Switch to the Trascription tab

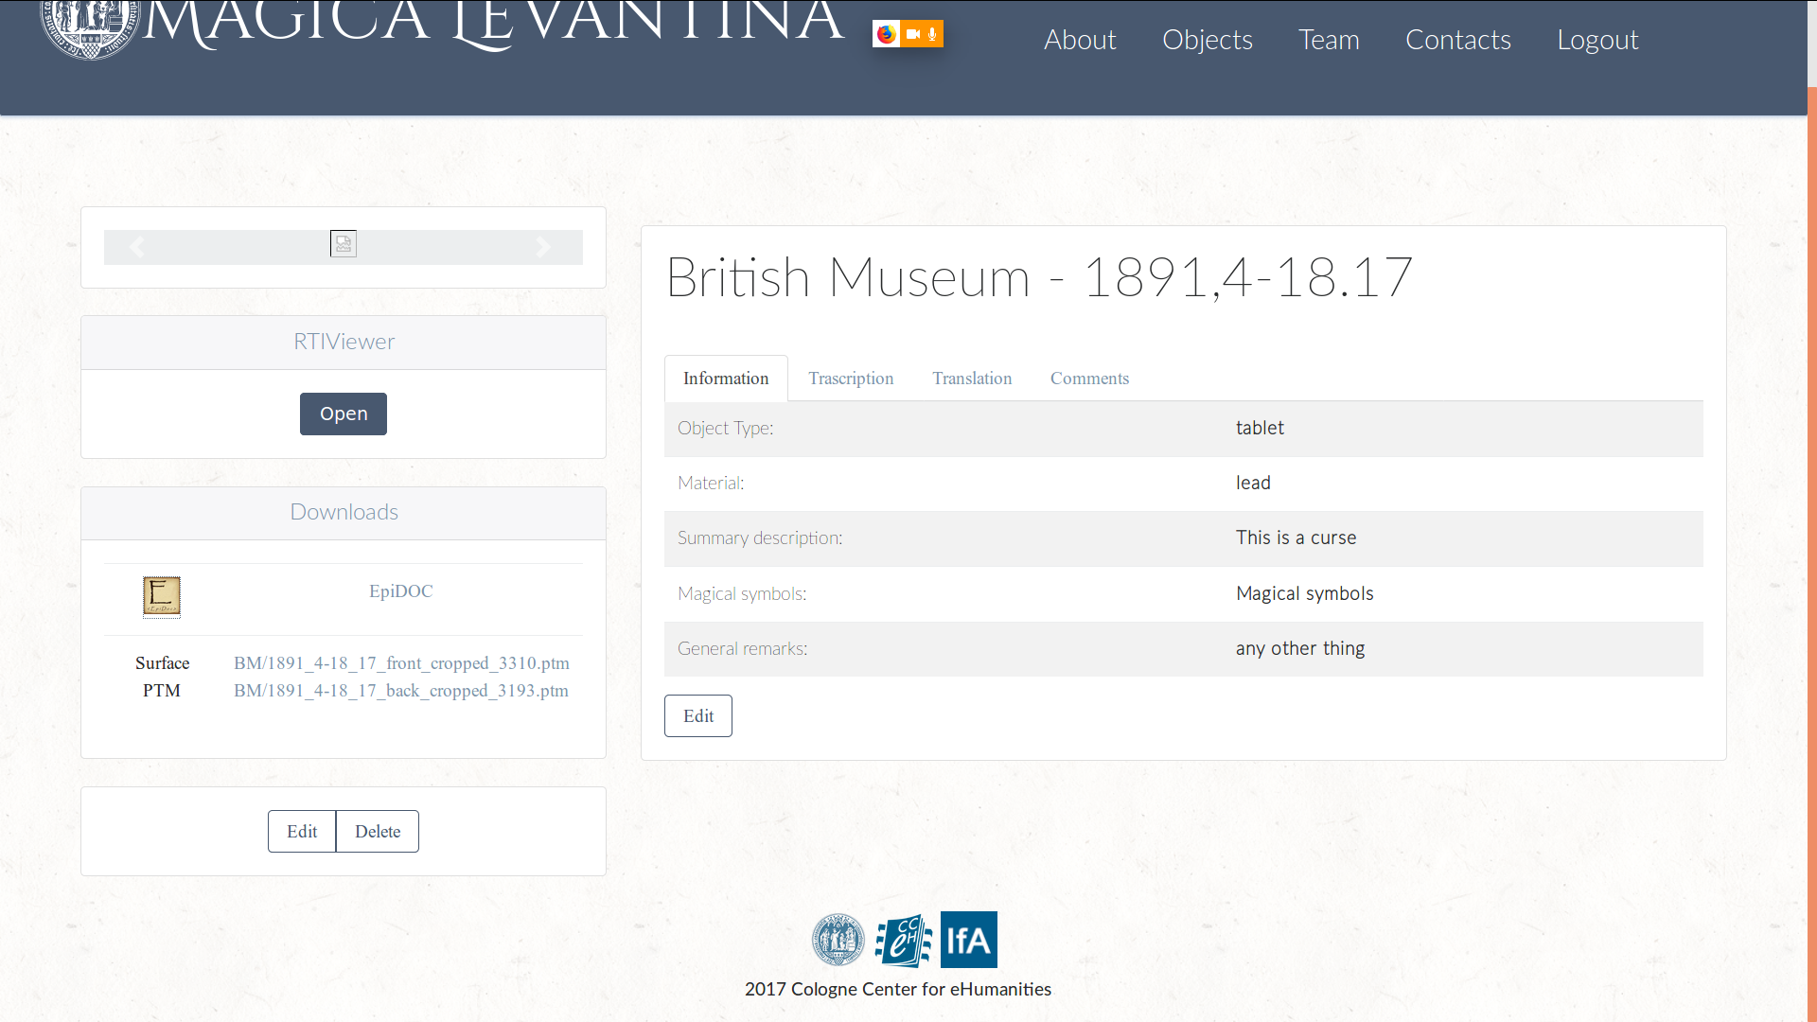point(850,379)
